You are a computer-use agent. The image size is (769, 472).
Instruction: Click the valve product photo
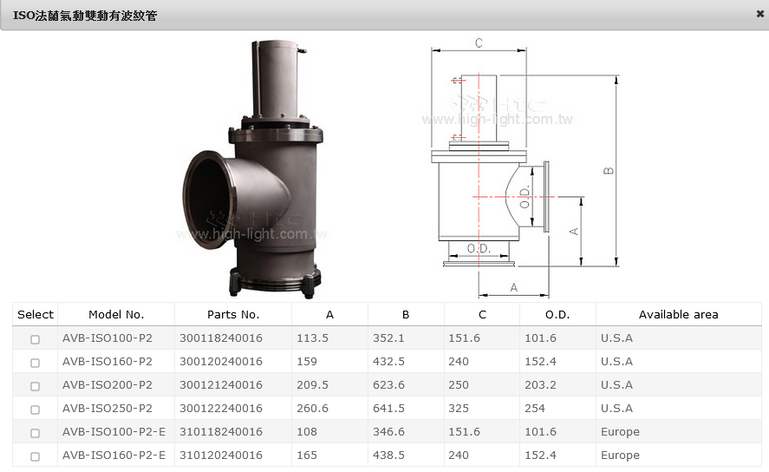tap(252, 169)
